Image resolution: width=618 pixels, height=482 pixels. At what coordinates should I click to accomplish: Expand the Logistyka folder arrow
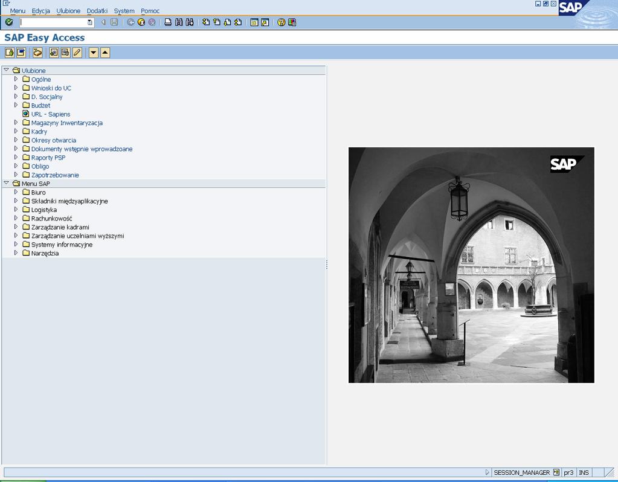tap(16, 209)
